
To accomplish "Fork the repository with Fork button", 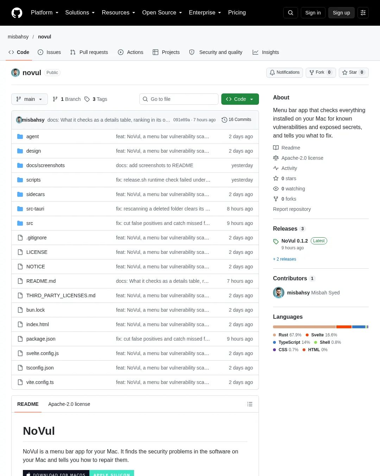I will coord(321,72).
